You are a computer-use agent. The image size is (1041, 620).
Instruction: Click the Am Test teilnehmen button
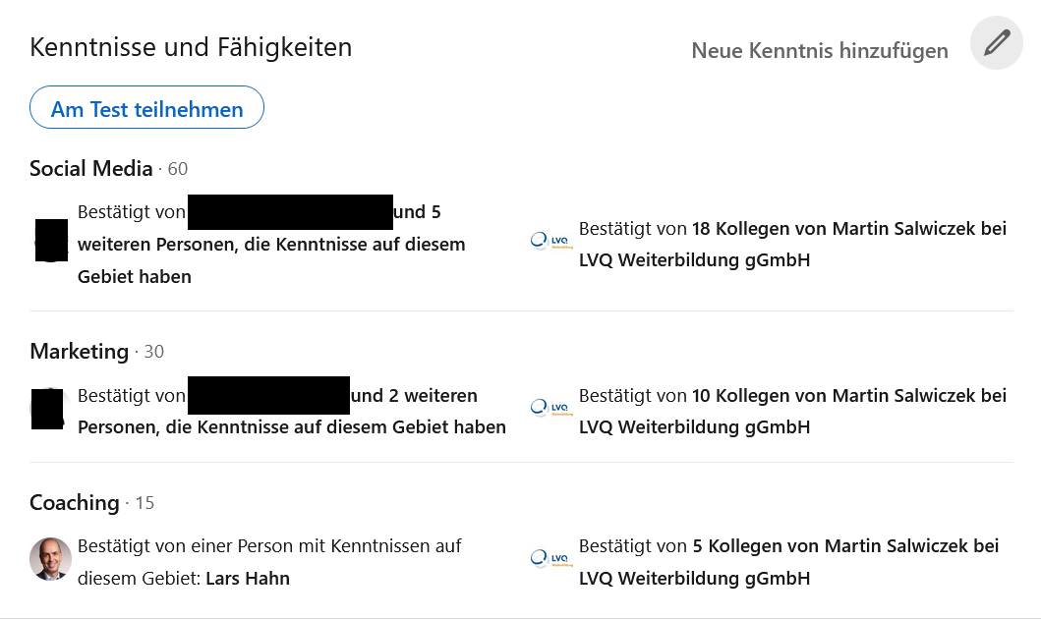click(x=146, y=107)
